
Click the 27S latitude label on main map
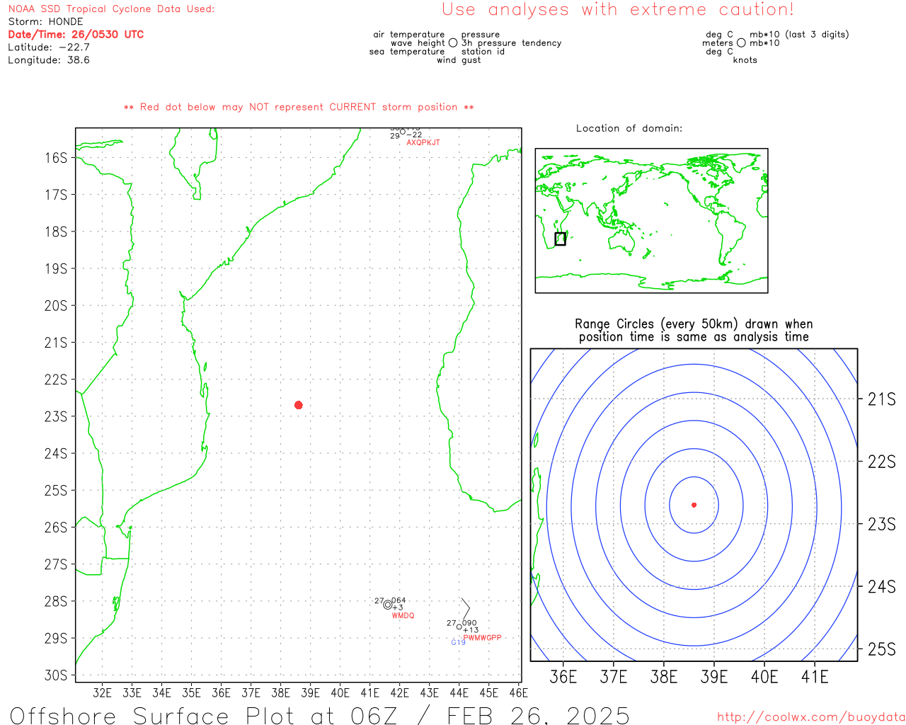[56, 565]
